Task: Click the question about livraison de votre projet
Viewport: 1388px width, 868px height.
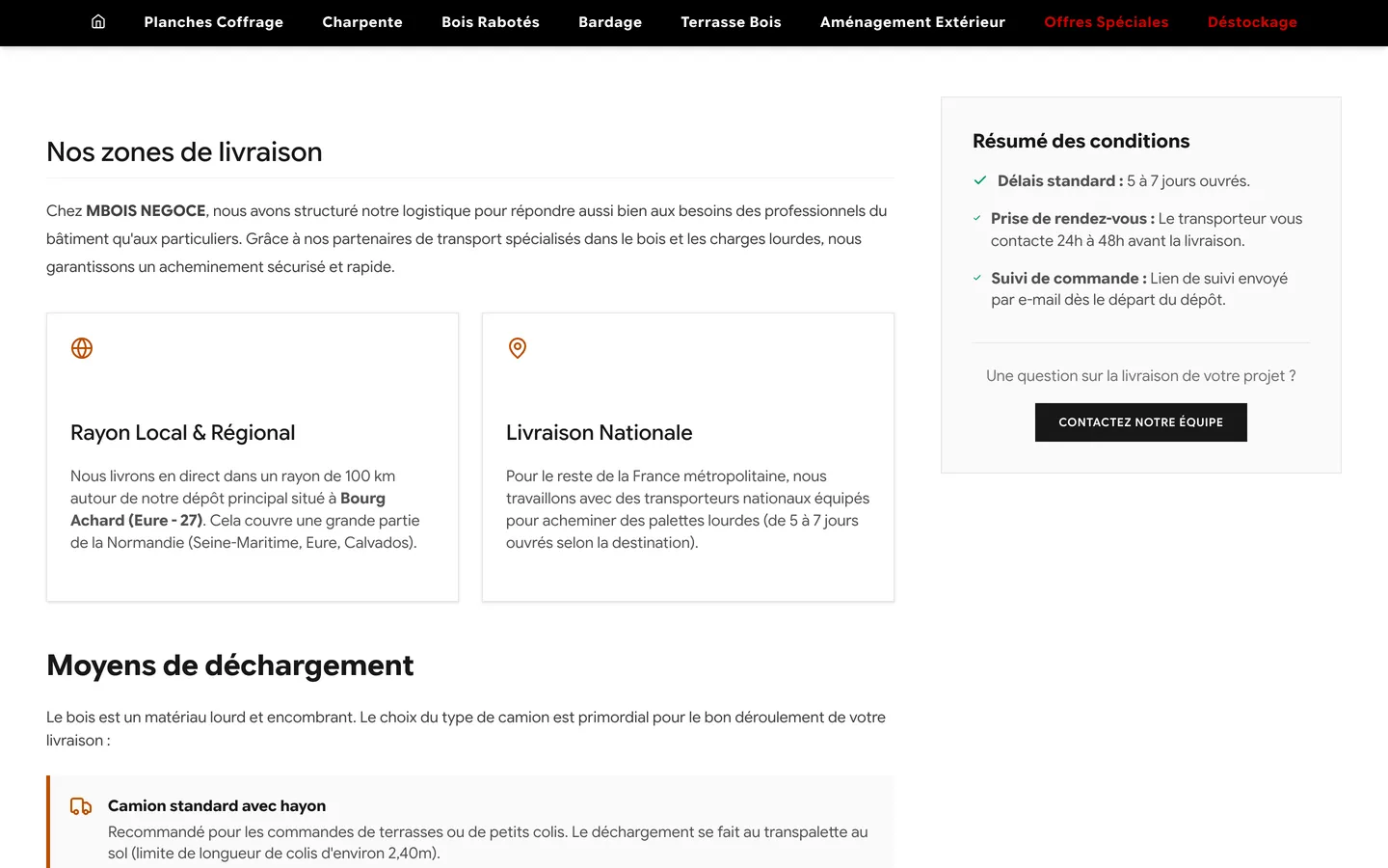Action: [1141, 376]
